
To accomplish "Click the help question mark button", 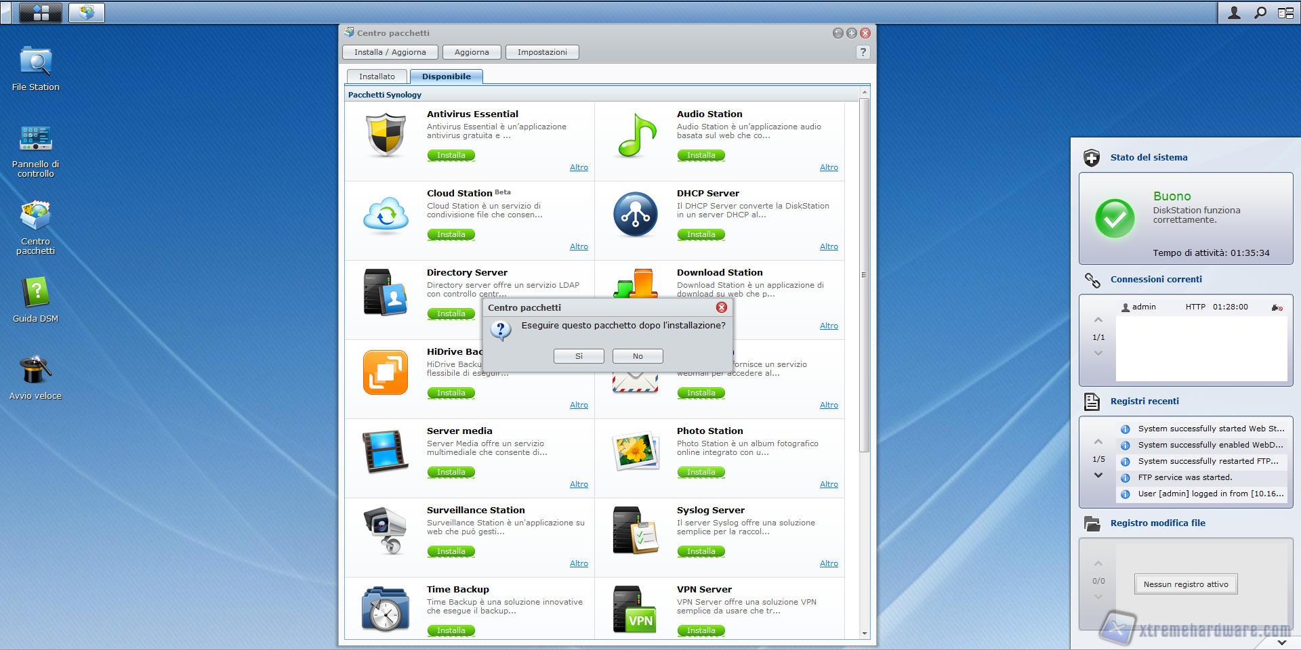I will (x=863, y=52).
